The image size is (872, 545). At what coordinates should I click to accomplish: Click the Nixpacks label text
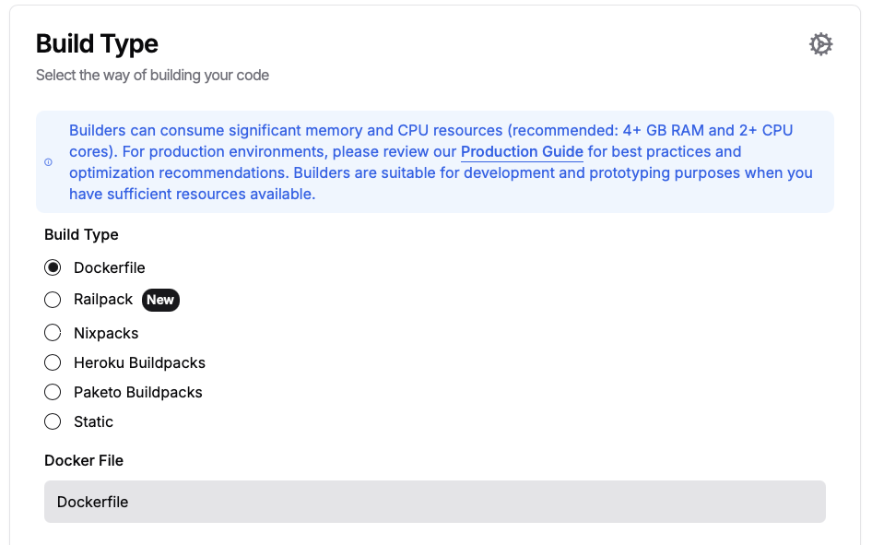(106, 333)
